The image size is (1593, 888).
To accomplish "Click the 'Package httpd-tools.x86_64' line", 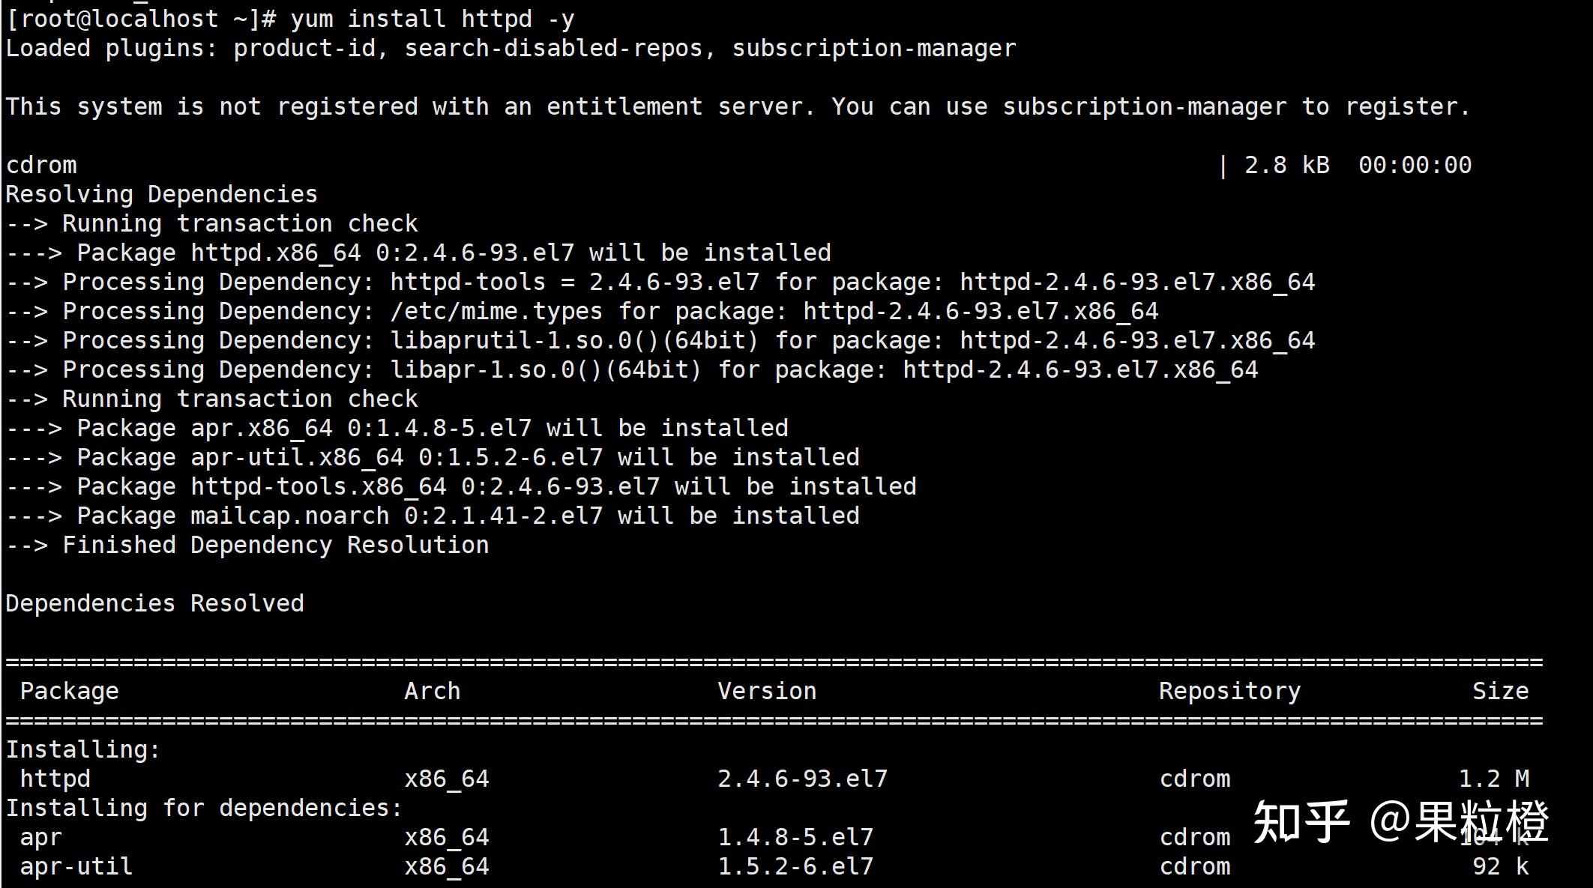I will point(462,487).
